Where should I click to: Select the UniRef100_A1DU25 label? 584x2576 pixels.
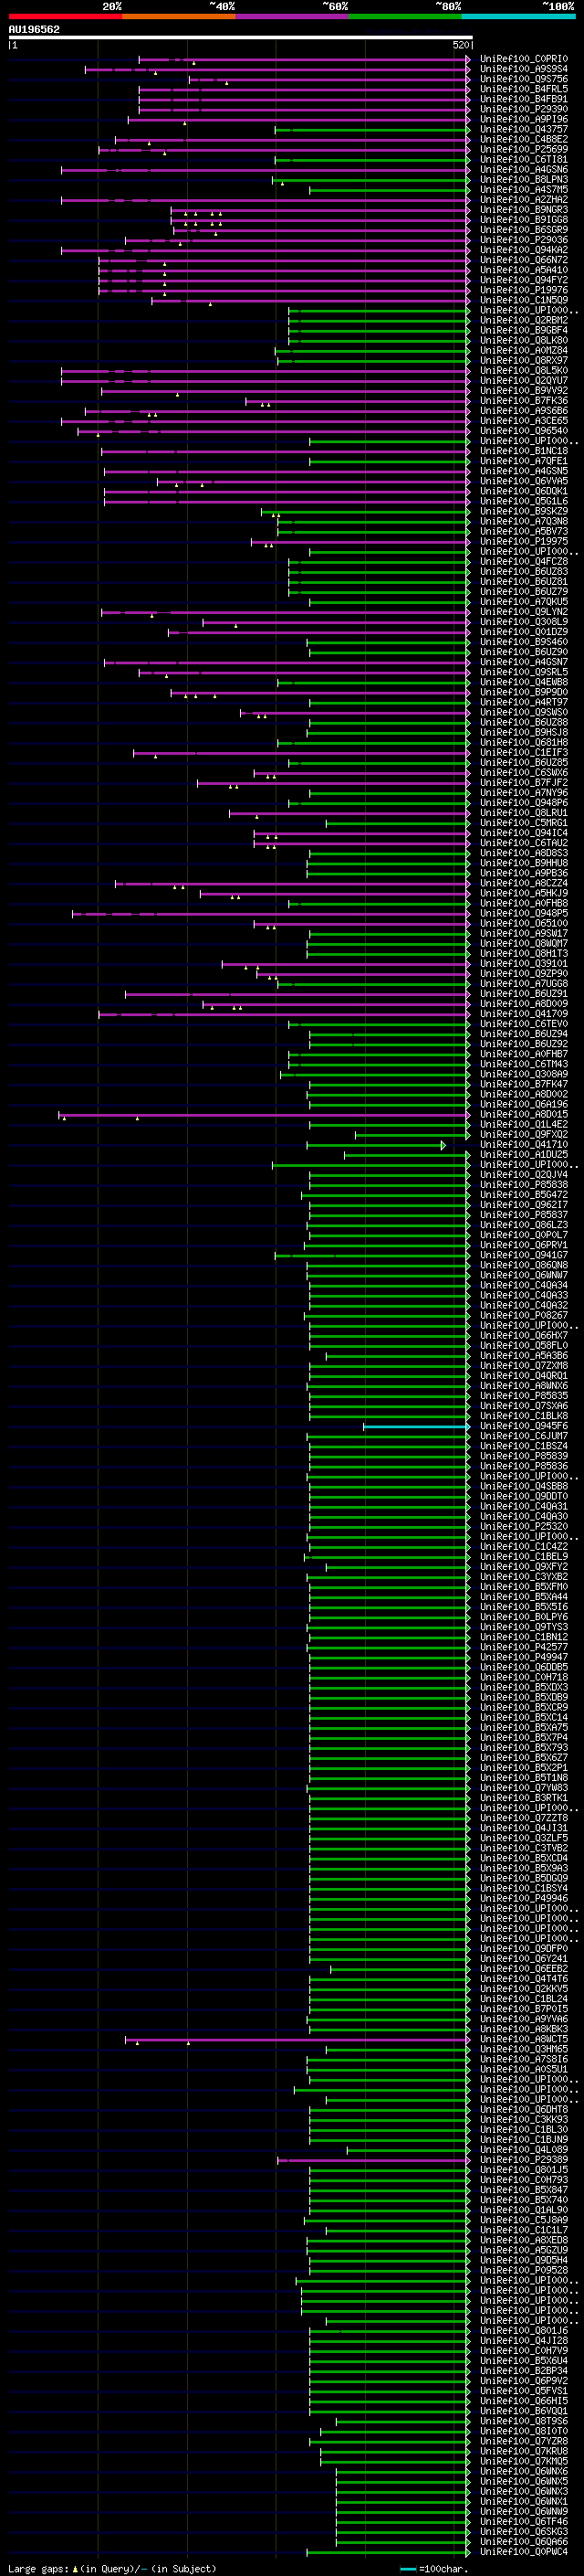click(524, 1154)
